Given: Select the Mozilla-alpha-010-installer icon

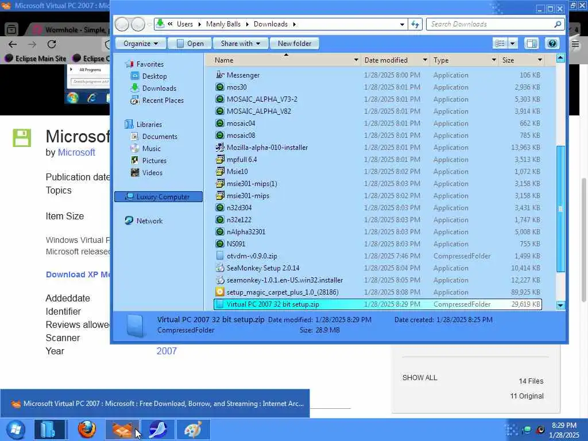Looking at the screenshot, I should coord(220,148).
